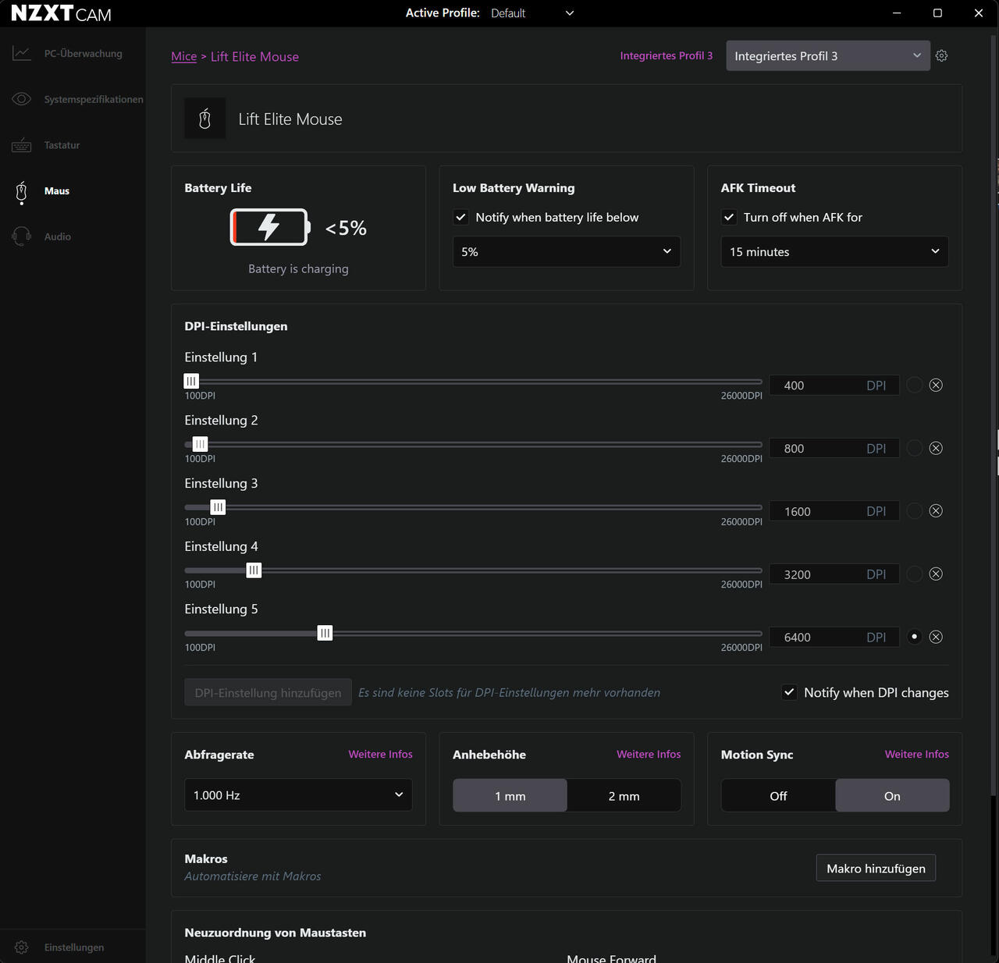The height and width of the screenshot is (963, 999).
Task: Go back via the Mice breadcrumb link
Action: pos(184,57)
